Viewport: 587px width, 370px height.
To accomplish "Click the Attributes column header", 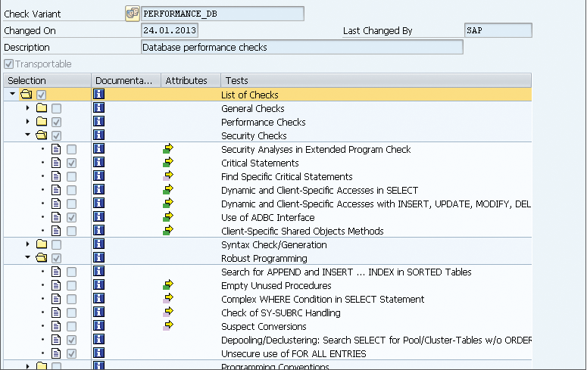I will (186, 80).
